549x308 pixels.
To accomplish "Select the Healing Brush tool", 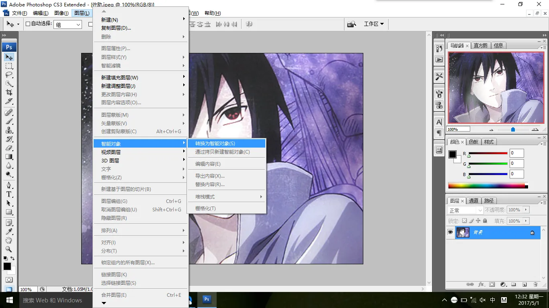I will coord(9,112).
